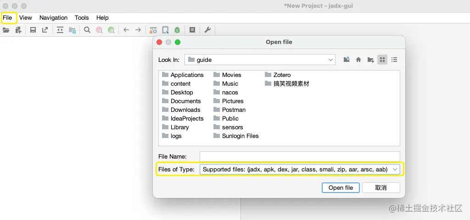Toggle the Deobfuscation lock-gear icon
The image size is (470, 220).
click(x=153, y=30)
